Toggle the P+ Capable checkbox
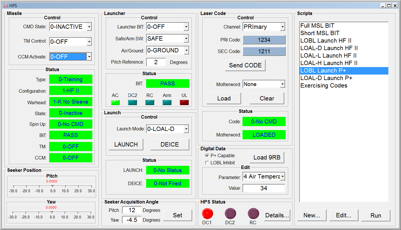The height and width of the screenshot is (230, 401). (207, 155)
